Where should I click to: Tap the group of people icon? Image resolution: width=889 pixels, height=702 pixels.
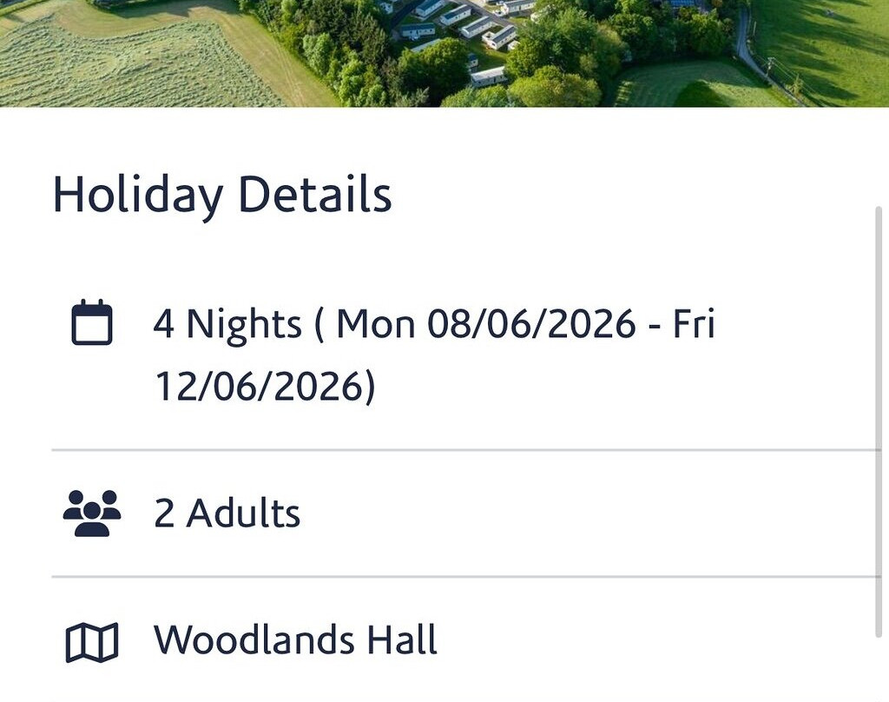point(92,513)
